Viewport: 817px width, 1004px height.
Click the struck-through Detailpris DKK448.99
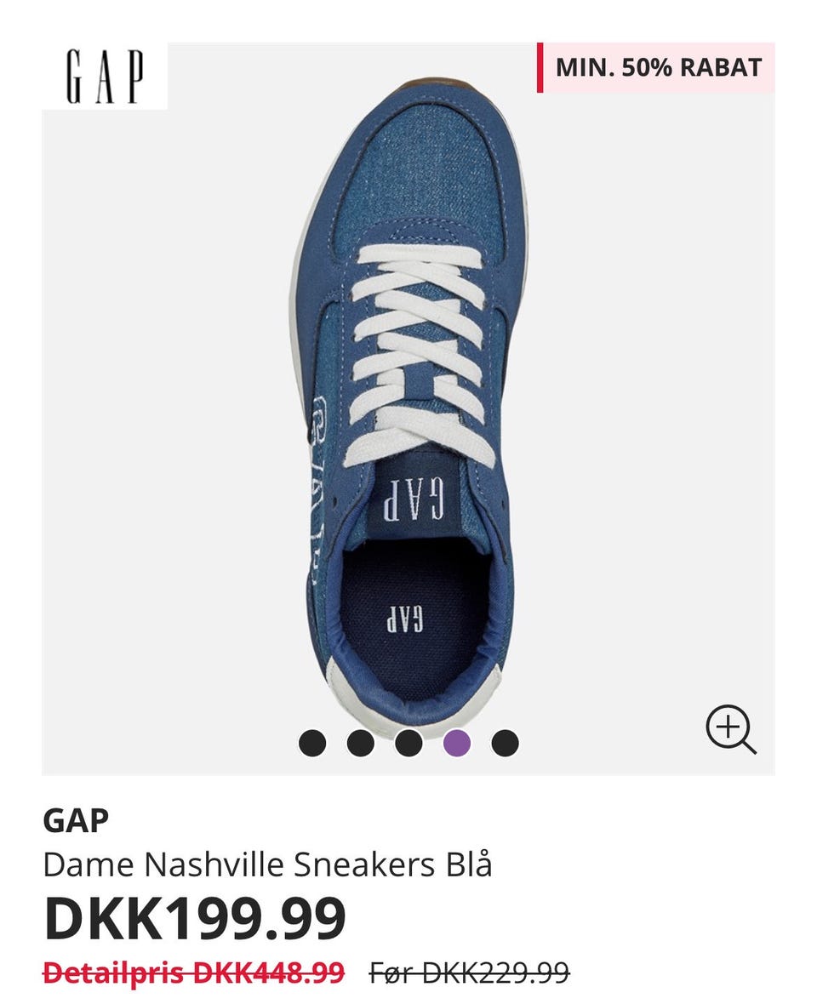pos(193,973)
